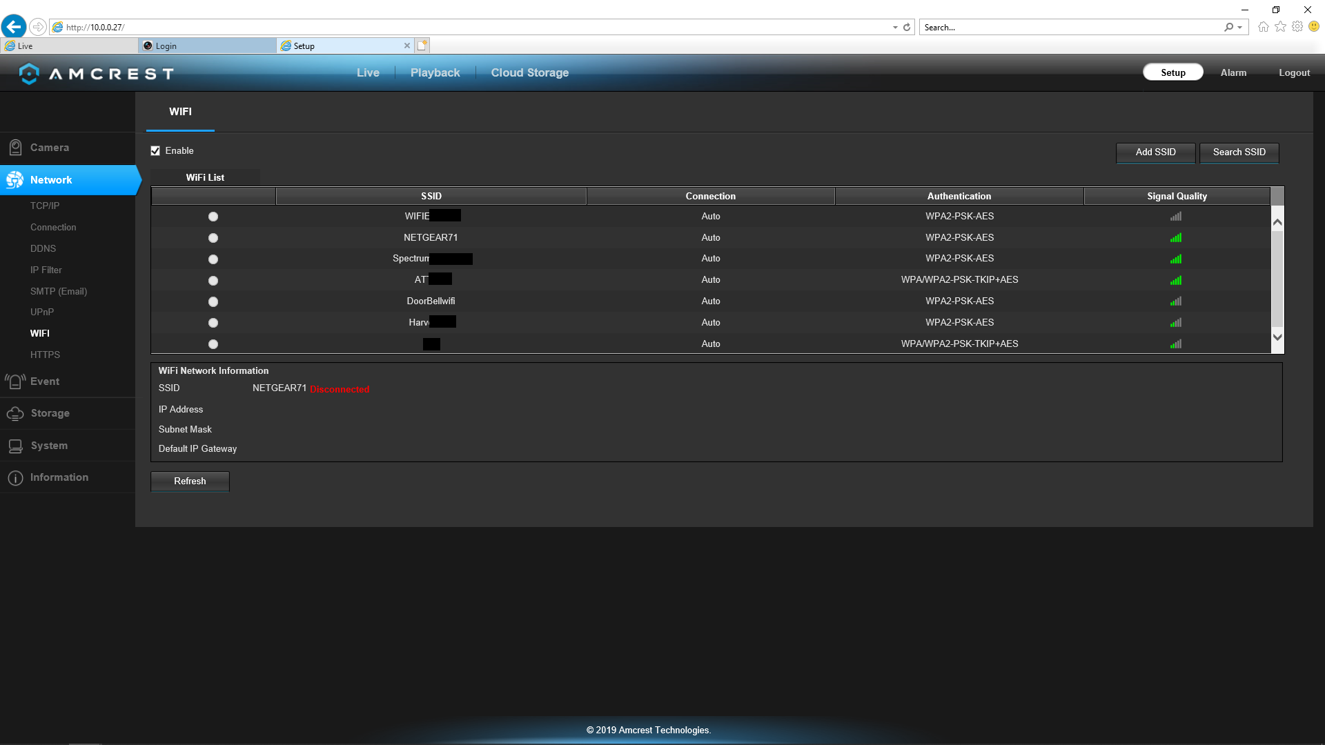Image resolution: width=1325 pixels, height=745 pixels.
Task: Expand the address bar history dropdown
Action: pos(895,28)
